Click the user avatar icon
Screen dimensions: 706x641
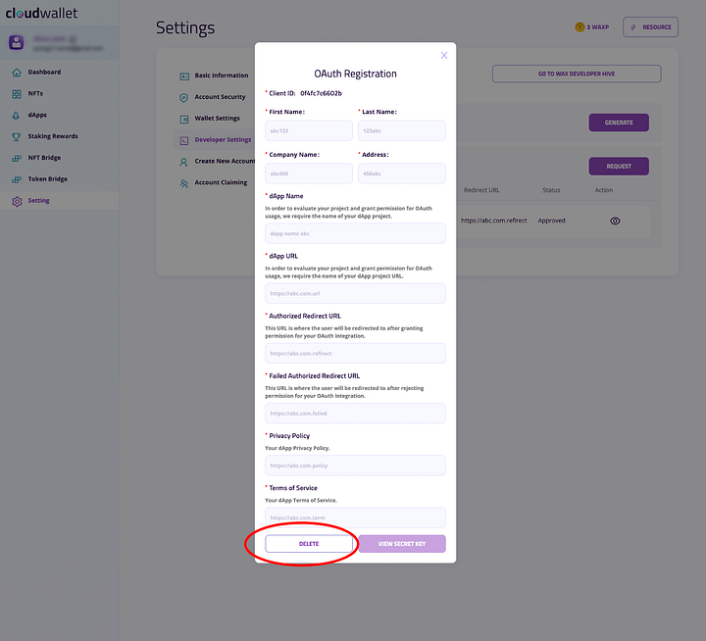click(x=17, y=43)
